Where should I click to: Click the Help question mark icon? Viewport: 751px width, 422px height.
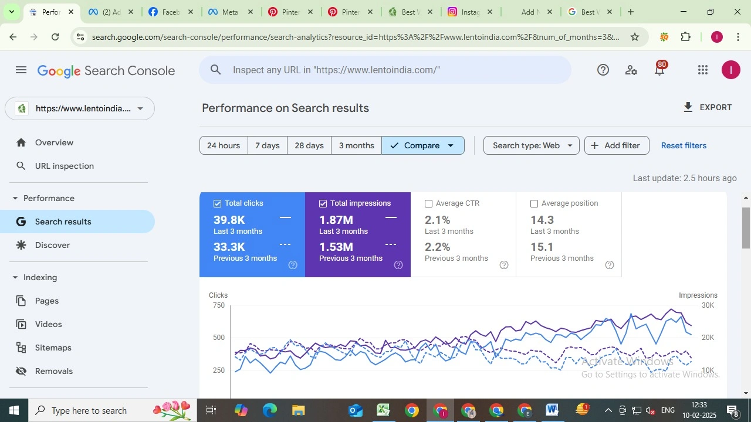pos(603,70)
